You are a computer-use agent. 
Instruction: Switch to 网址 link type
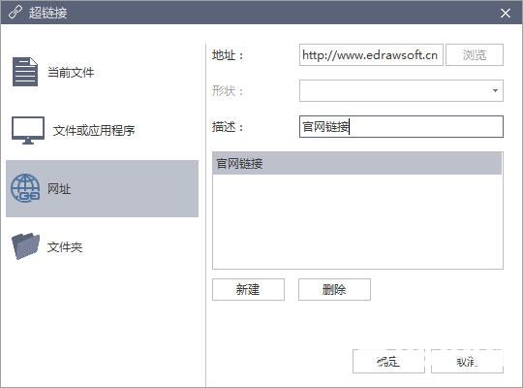pyautogui.click(x=102, y=188)
